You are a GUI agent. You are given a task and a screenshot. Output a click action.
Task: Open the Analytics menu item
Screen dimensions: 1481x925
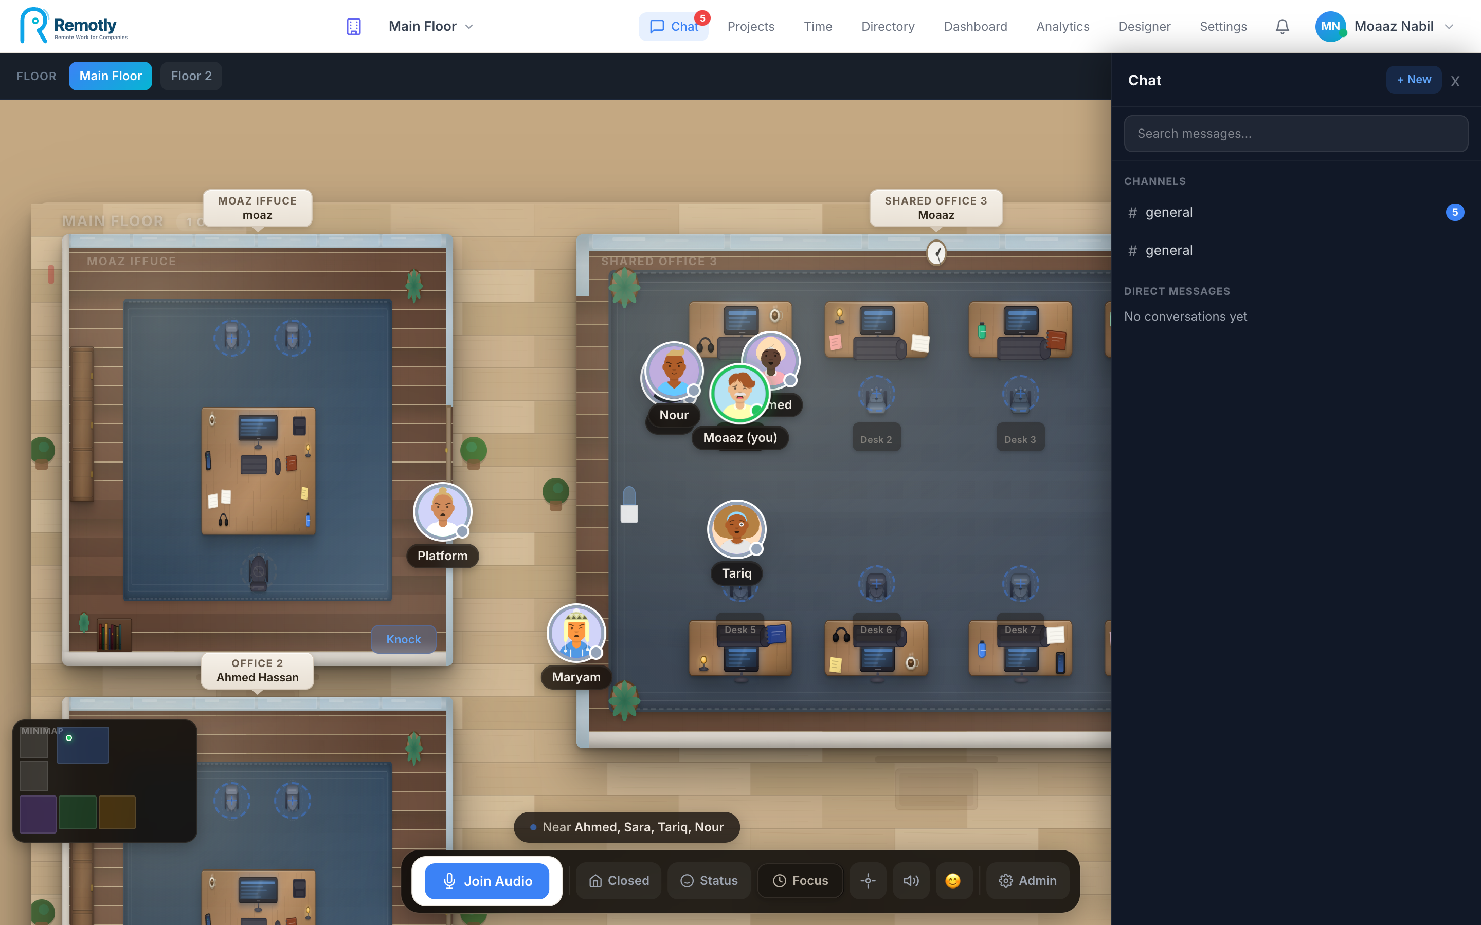[x=1062, y=26]
